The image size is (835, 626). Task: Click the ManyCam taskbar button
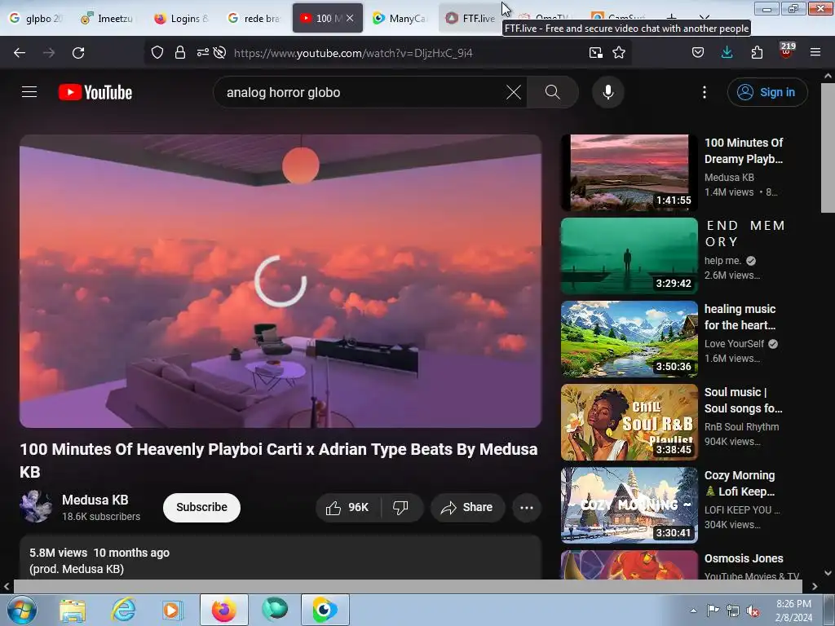tap(325, 610)
